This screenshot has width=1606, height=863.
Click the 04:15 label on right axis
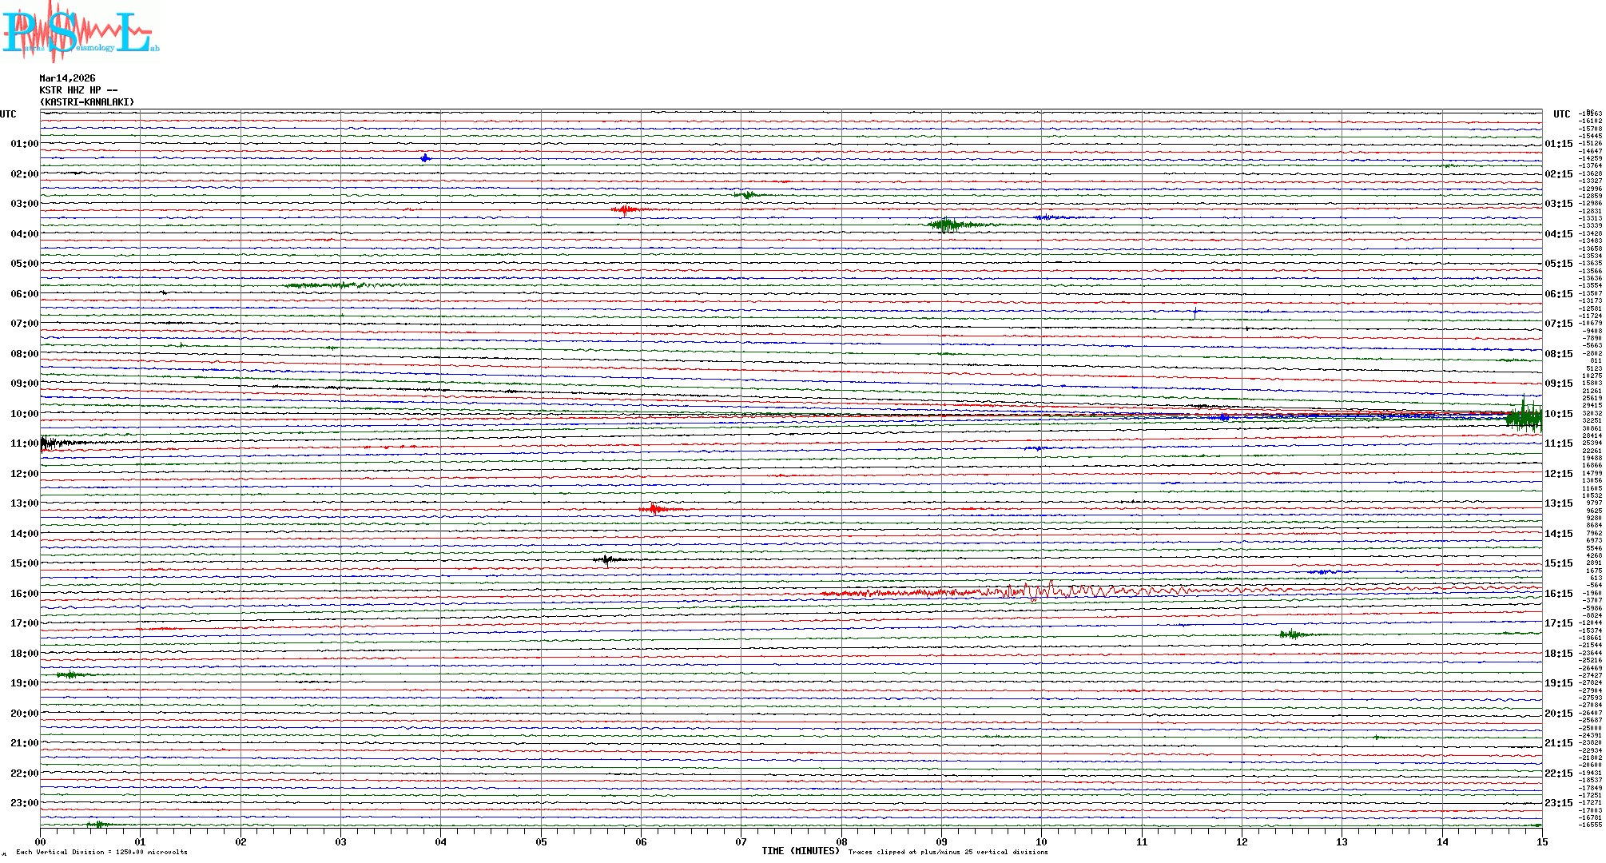[1558, 234]
